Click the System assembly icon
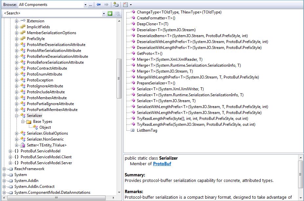304x201 pixels. tap(11, 175)
